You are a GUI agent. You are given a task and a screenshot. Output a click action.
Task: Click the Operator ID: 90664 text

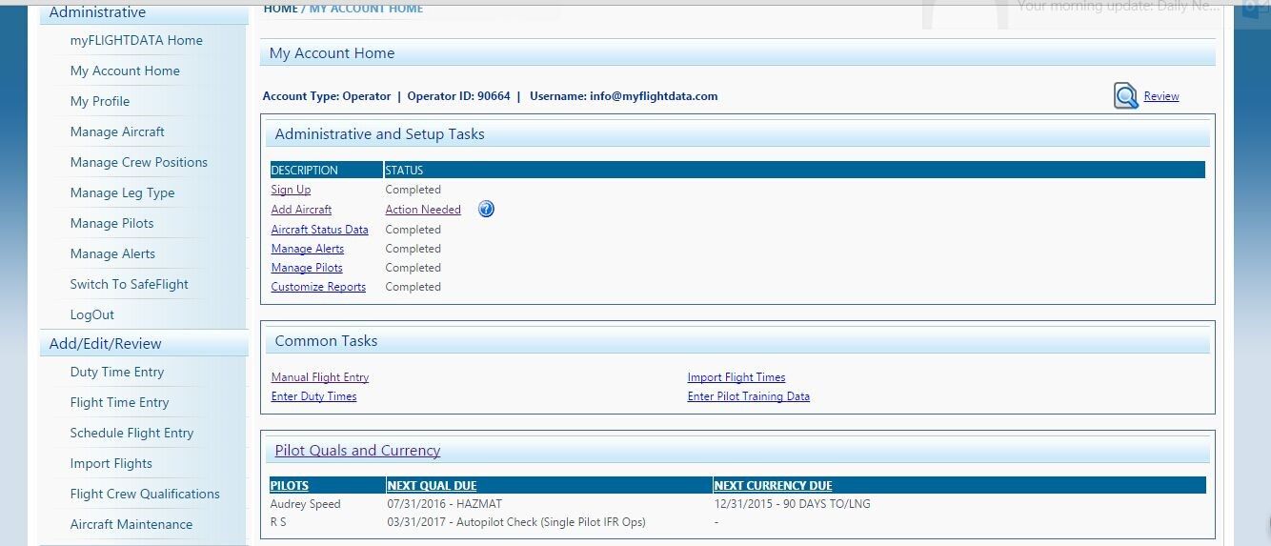point(458,96)
